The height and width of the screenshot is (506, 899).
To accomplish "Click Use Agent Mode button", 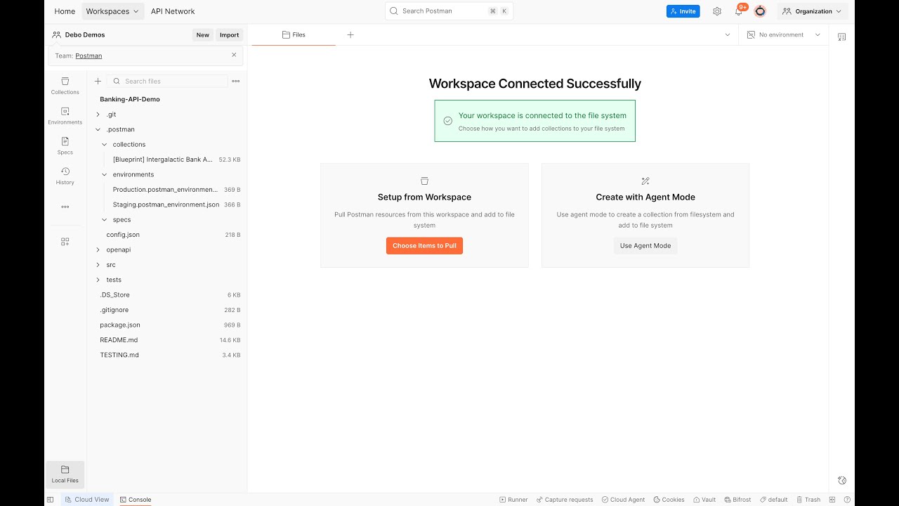I will click(645, 246).
